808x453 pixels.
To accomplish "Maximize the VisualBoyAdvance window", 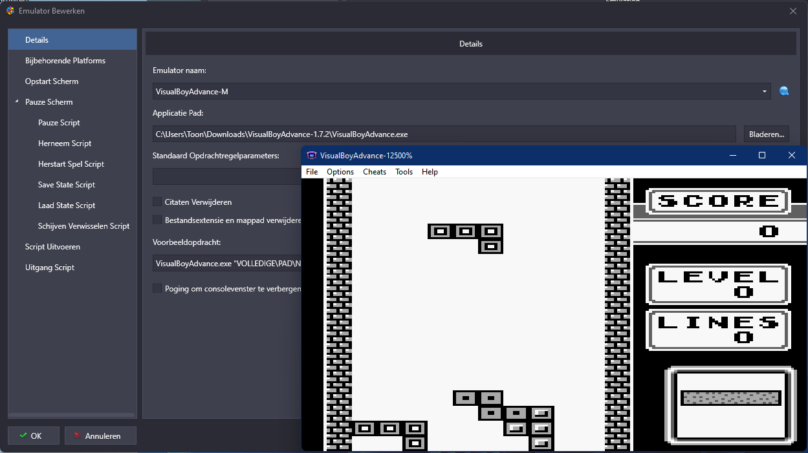I will coord(762,155).
